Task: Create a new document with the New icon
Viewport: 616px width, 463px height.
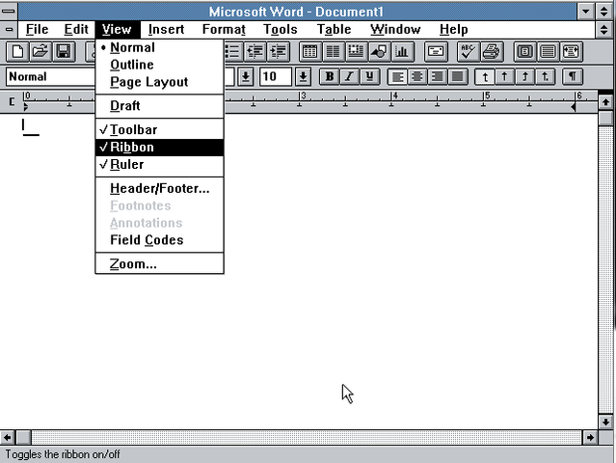Action: [17, 51]
